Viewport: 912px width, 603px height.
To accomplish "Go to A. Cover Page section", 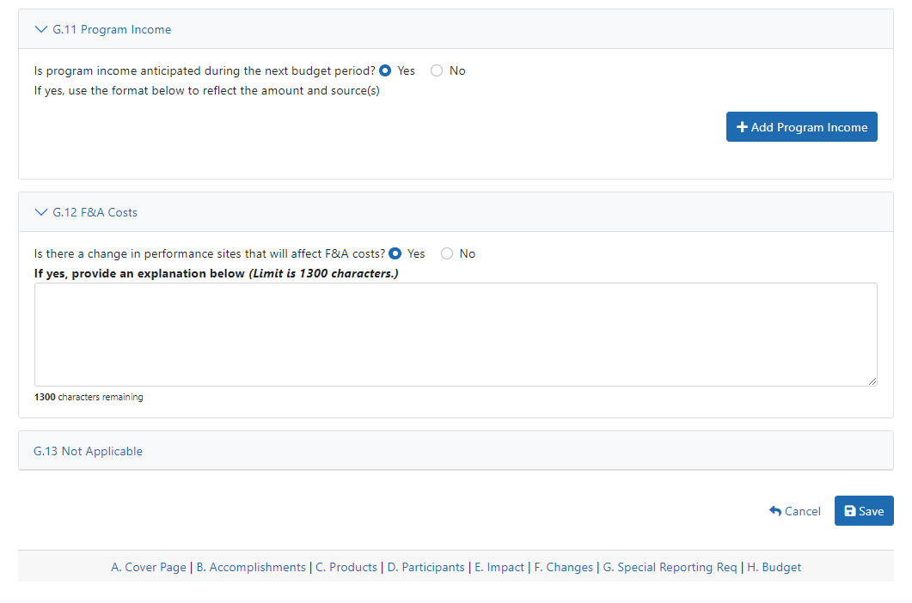I will tap(149, 567).
